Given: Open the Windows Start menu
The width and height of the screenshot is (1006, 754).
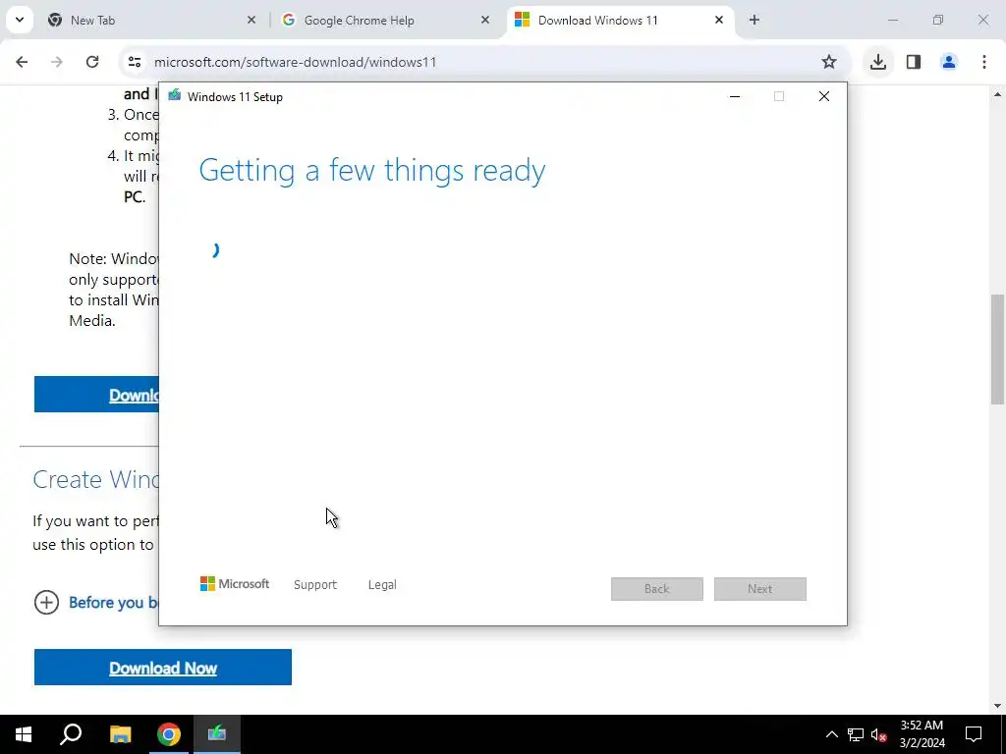Looking at the screenshot, I should pyautogui.click(x=24, y=734).
